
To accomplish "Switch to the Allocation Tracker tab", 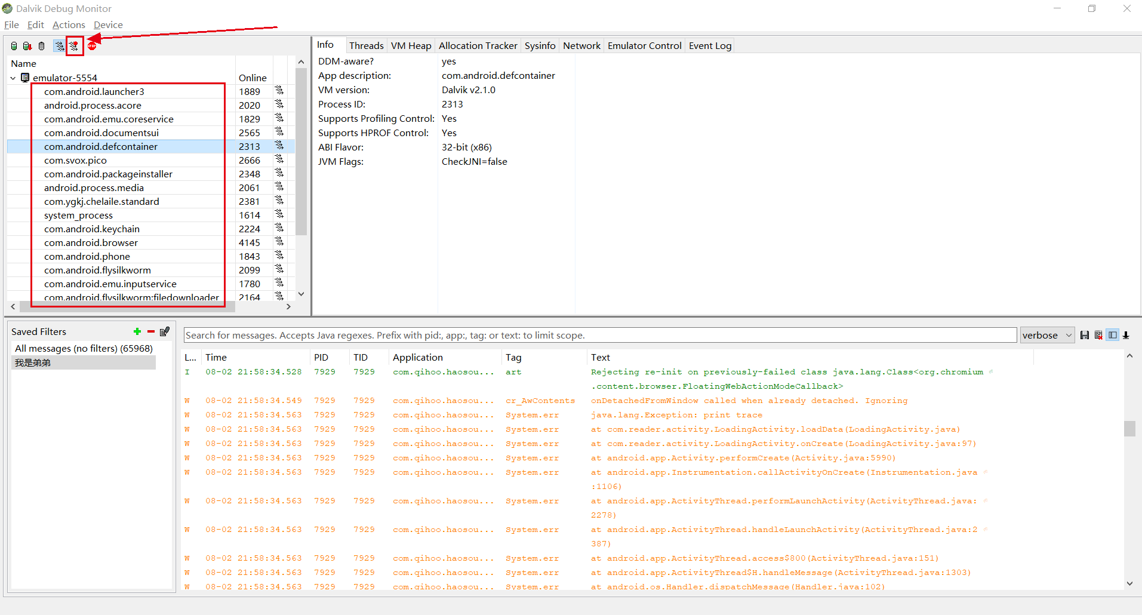I will pos(478,45).
